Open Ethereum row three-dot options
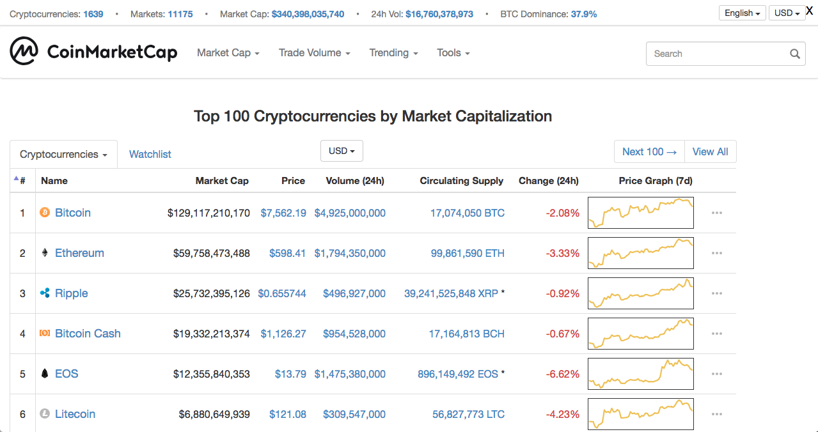This screenshot has width=818, height=432. 717,253
